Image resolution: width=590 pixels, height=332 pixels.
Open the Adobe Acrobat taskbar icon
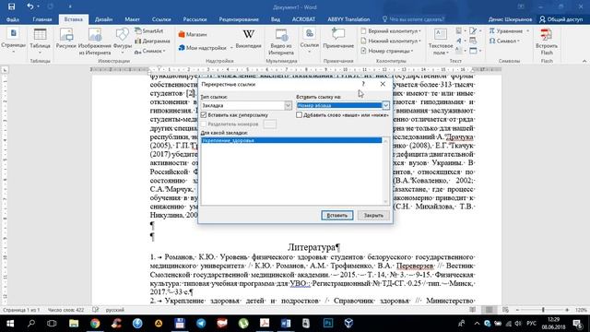click(x=265, y=323)
